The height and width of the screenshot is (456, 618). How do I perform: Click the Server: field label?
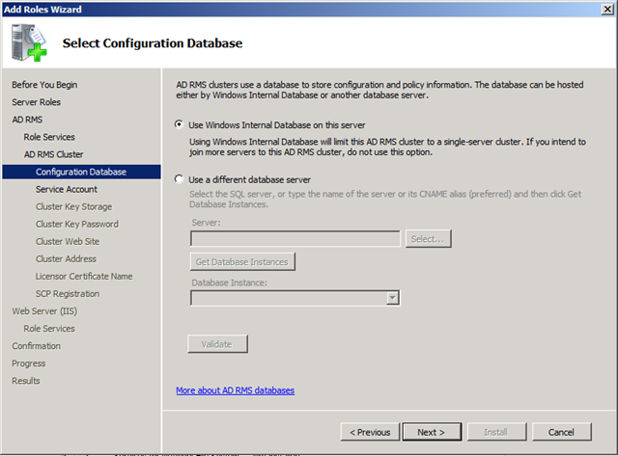click(206, 223)
